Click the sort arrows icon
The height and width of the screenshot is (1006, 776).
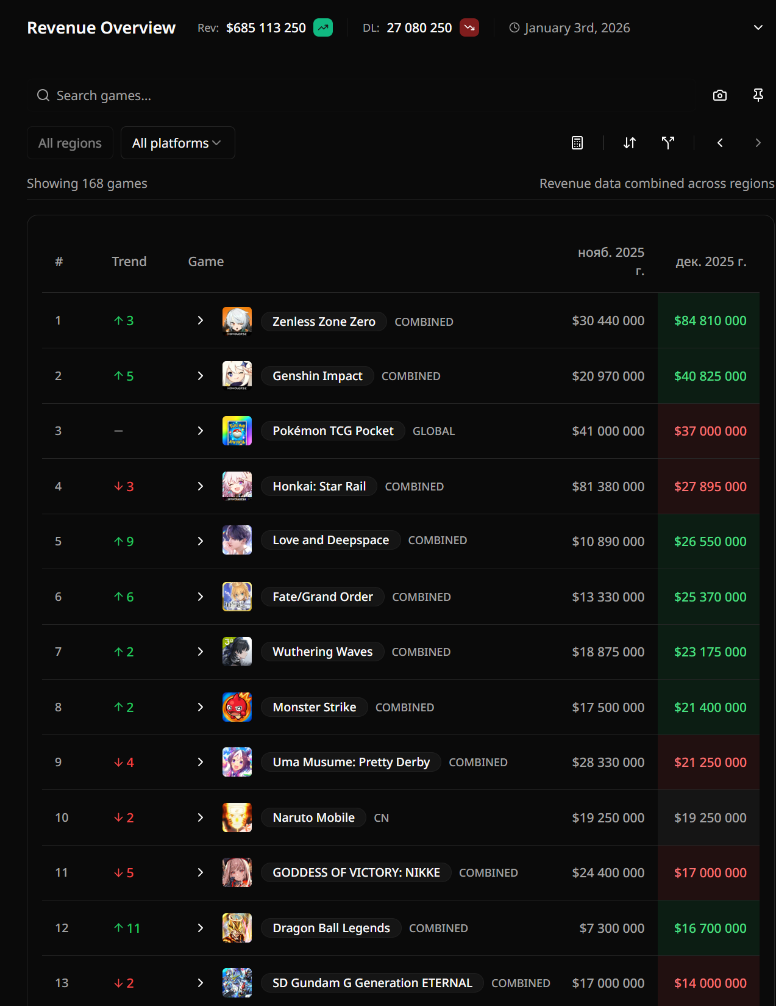630,143
